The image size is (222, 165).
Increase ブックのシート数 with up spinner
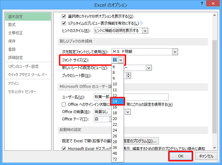(x=128, y=74)
